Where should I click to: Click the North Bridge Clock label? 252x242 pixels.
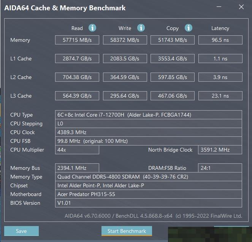170,150
